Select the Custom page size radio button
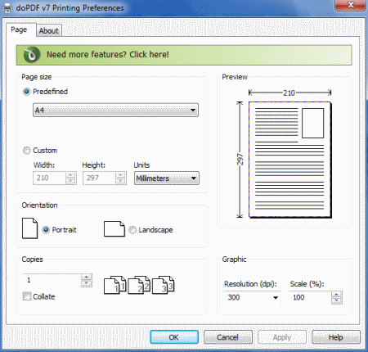368x352 pixels. click(26, 151)
